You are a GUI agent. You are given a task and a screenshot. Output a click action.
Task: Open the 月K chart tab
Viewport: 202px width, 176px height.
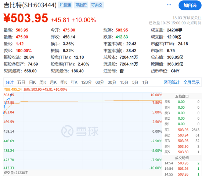53,82
